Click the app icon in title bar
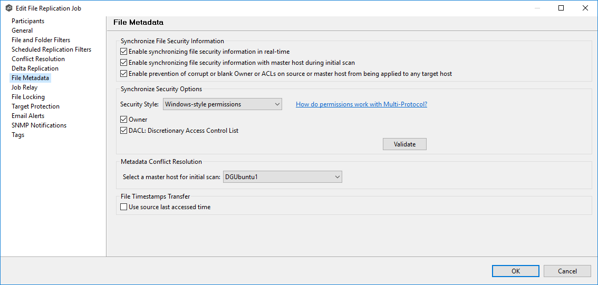Screen dimensions: 598x285 (x=8, y=8)
